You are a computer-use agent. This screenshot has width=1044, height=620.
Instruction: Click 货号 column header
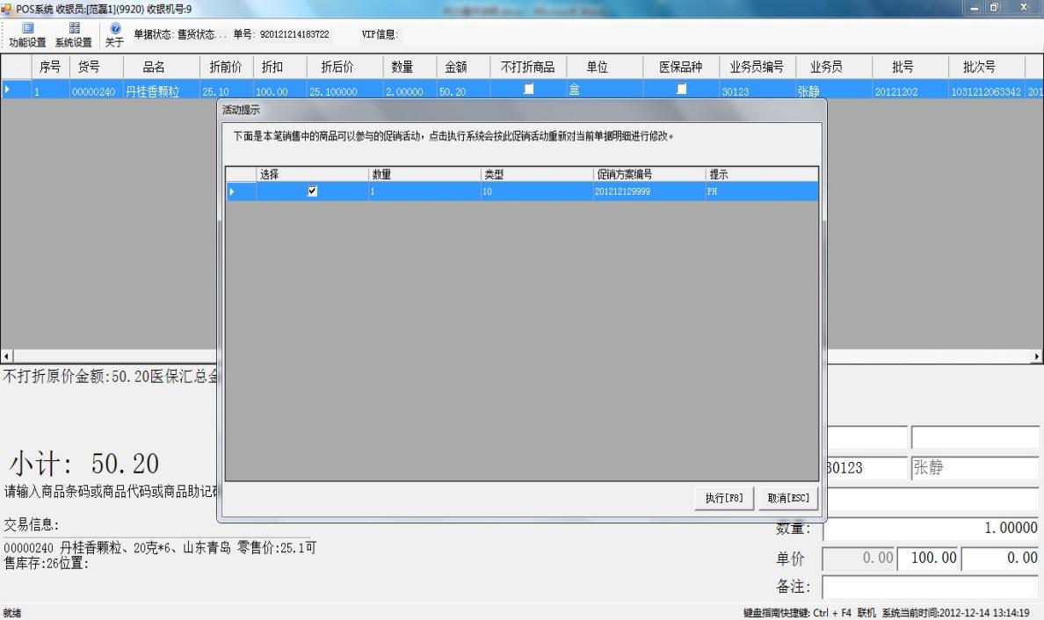coord(97,68)
